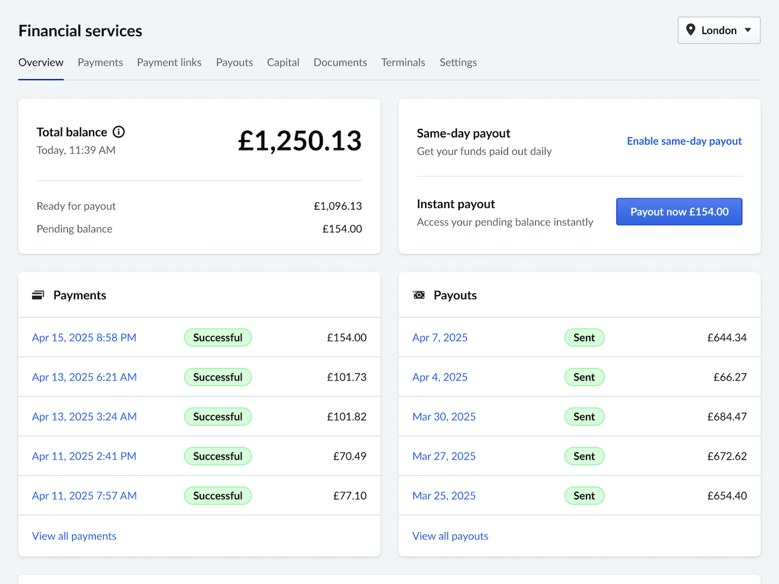
Task: Click the location pin icon beside London
Action: tap(691, 30)
